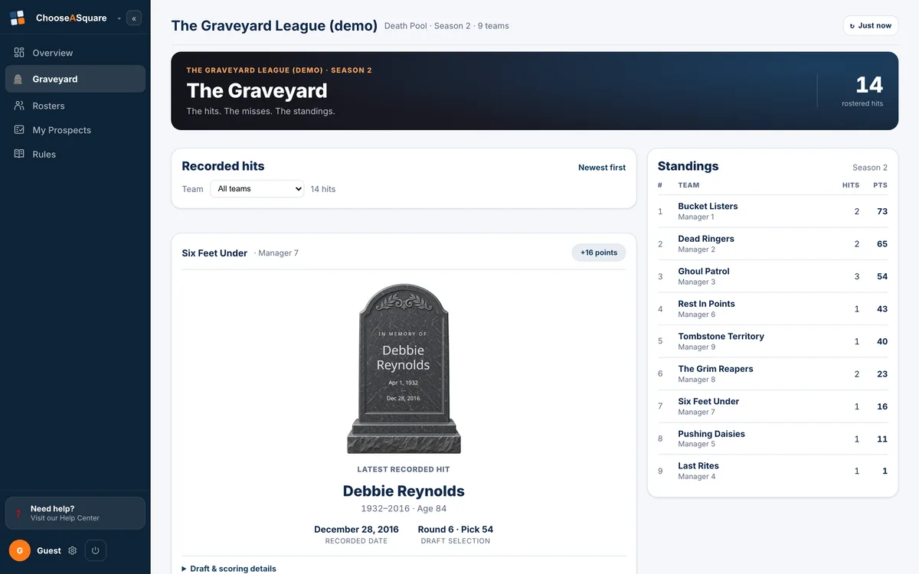Click the TEAM column header
919x574 pixels.
688,185
